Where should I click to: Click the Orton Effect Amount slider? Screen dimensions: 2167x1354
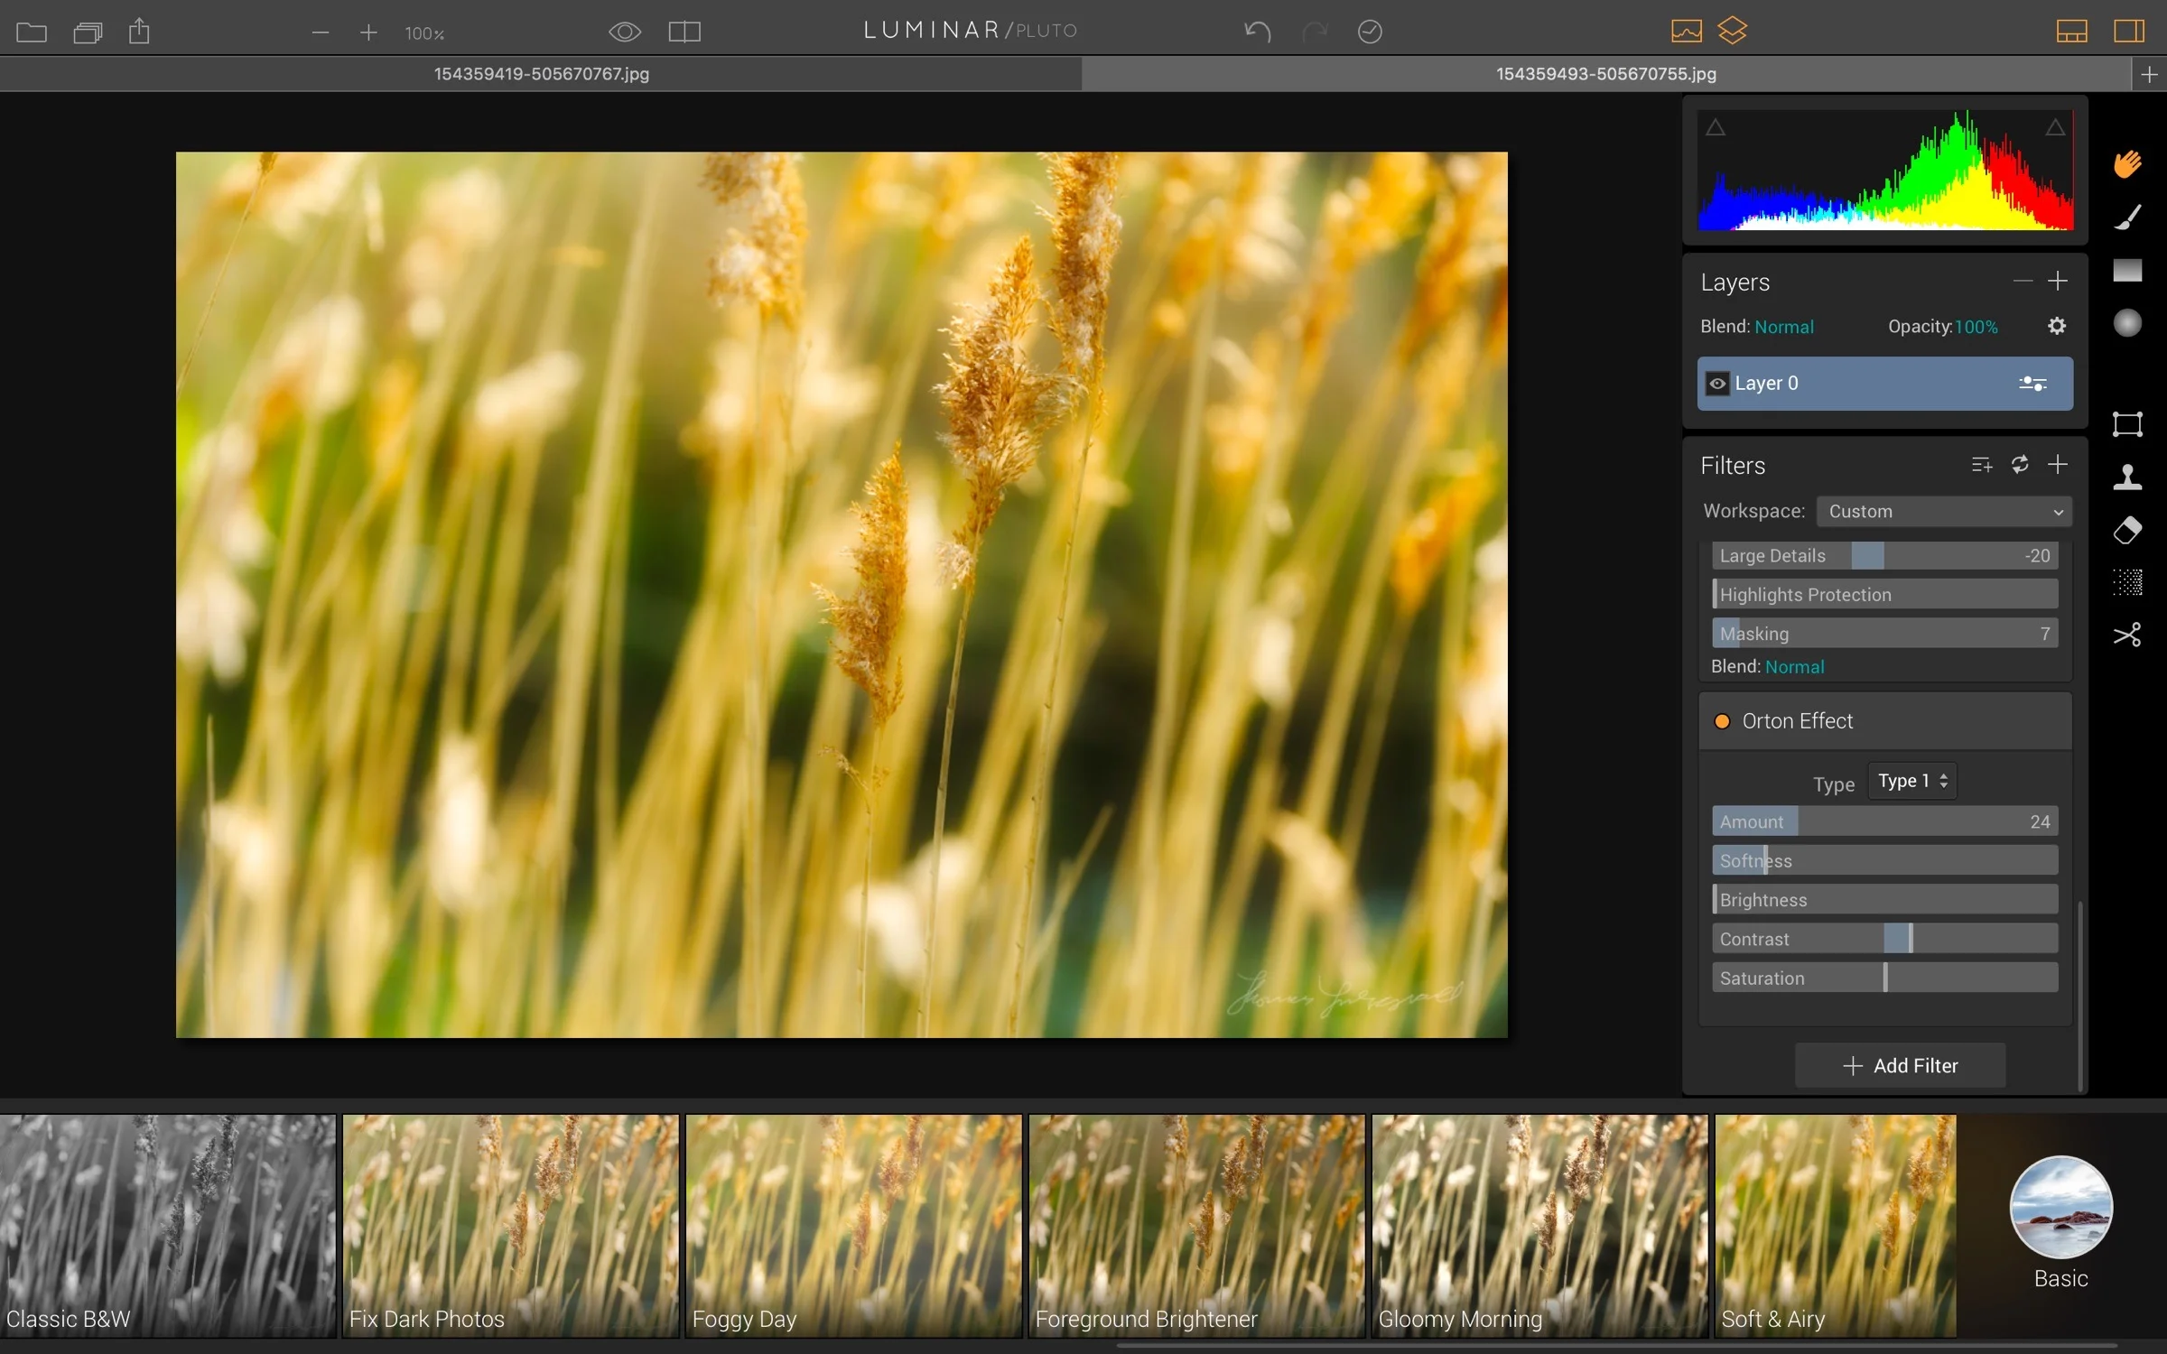1884,821
